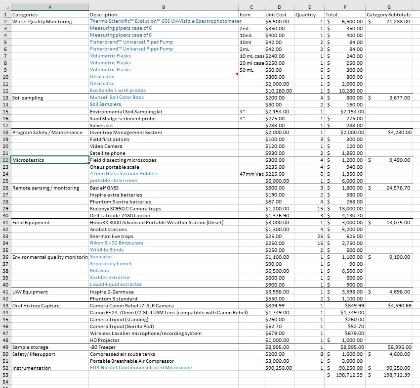Viewport: 420px width, 388px height.
Task: Open Wildlife Blinds link
Action: [x=107, y=250]
